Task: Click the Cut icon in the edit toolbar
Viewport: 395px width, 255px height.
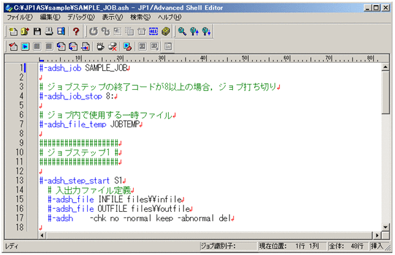Action: click(x=118, y=32)
